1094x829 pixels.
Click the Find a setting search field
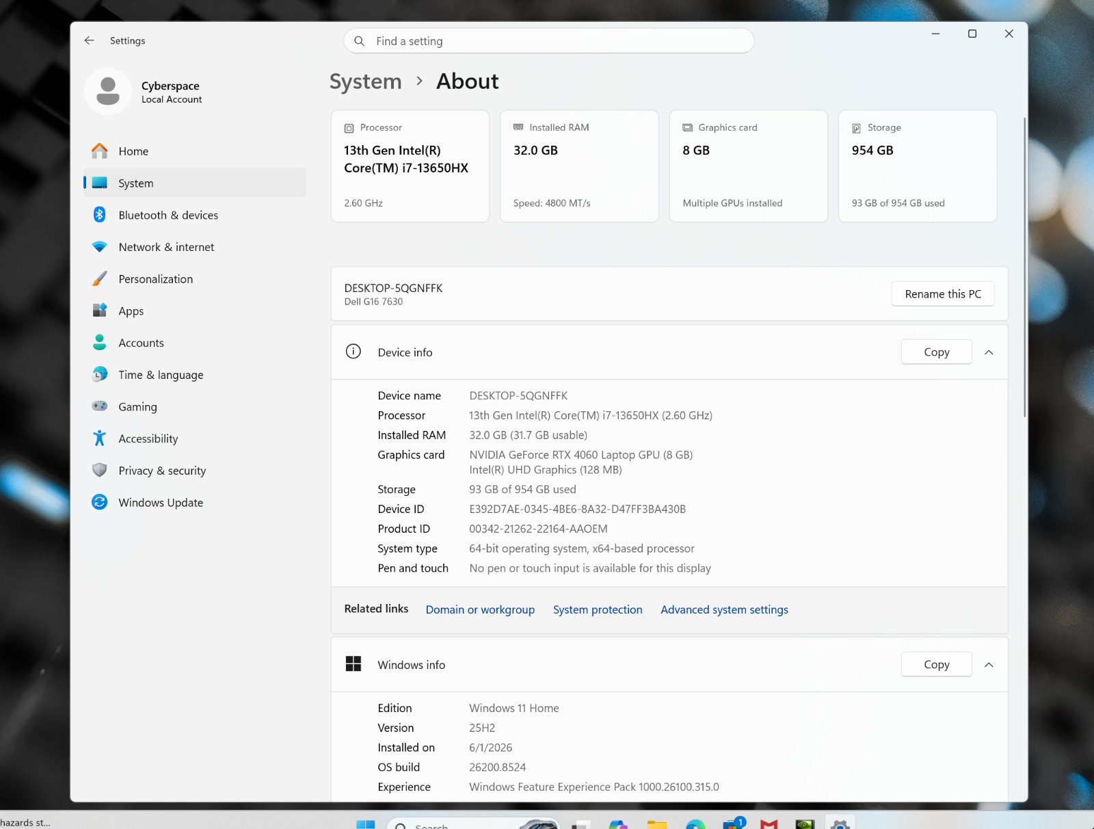pos(549,41)
